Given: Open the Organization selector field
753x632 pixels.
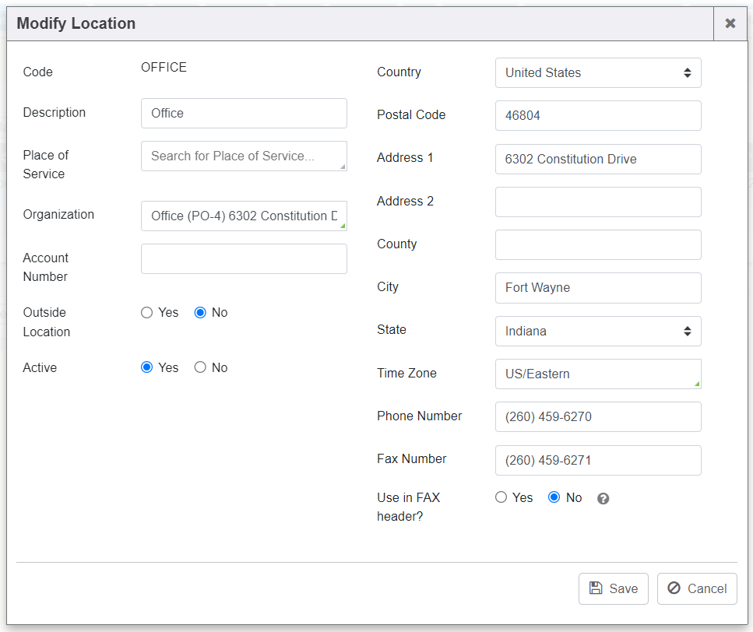Looking at the screenshot, I should click(x=243, y=216).
